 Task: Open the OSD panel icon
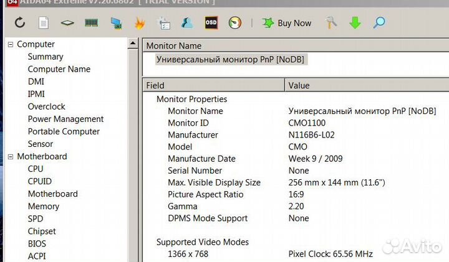[211, 23]
